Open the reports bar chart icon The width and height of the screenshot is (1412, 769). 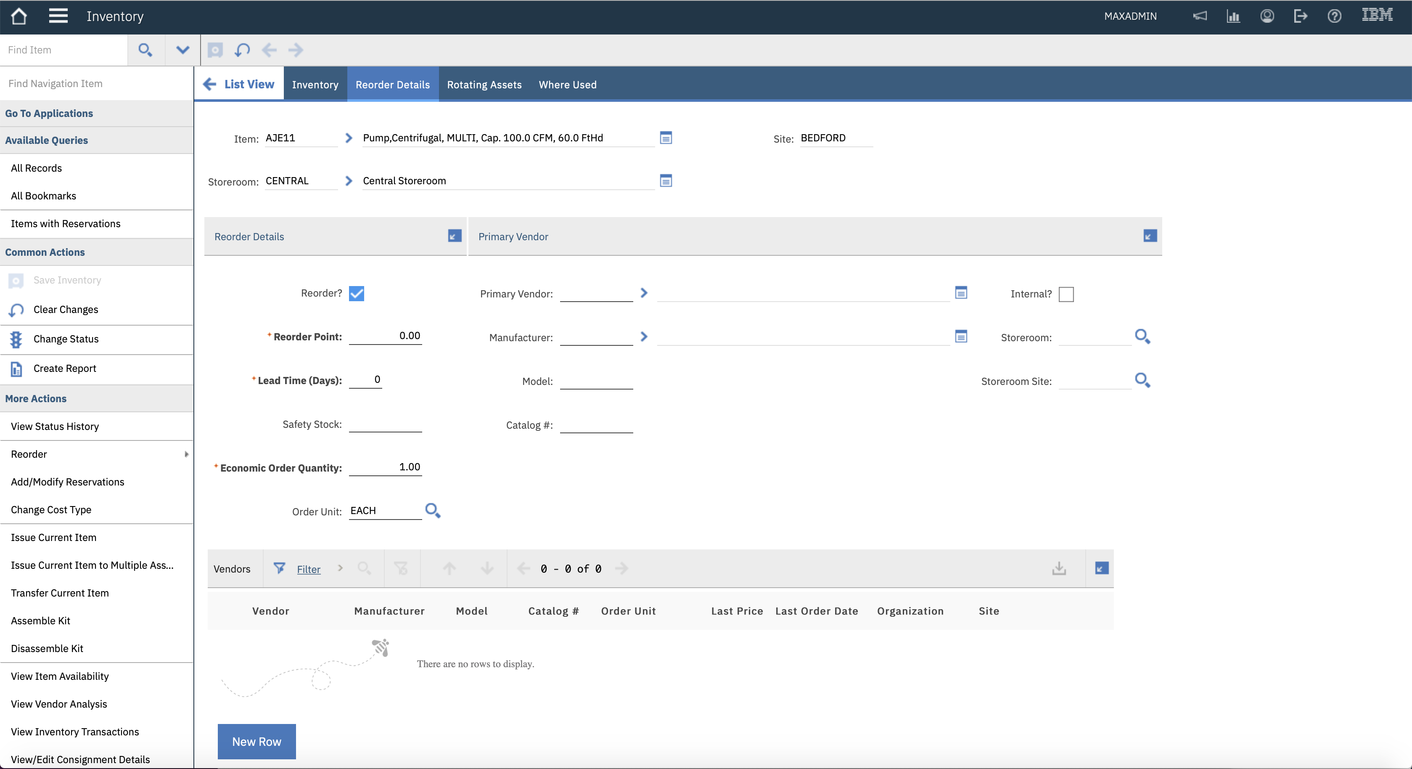coord(1233,16)
